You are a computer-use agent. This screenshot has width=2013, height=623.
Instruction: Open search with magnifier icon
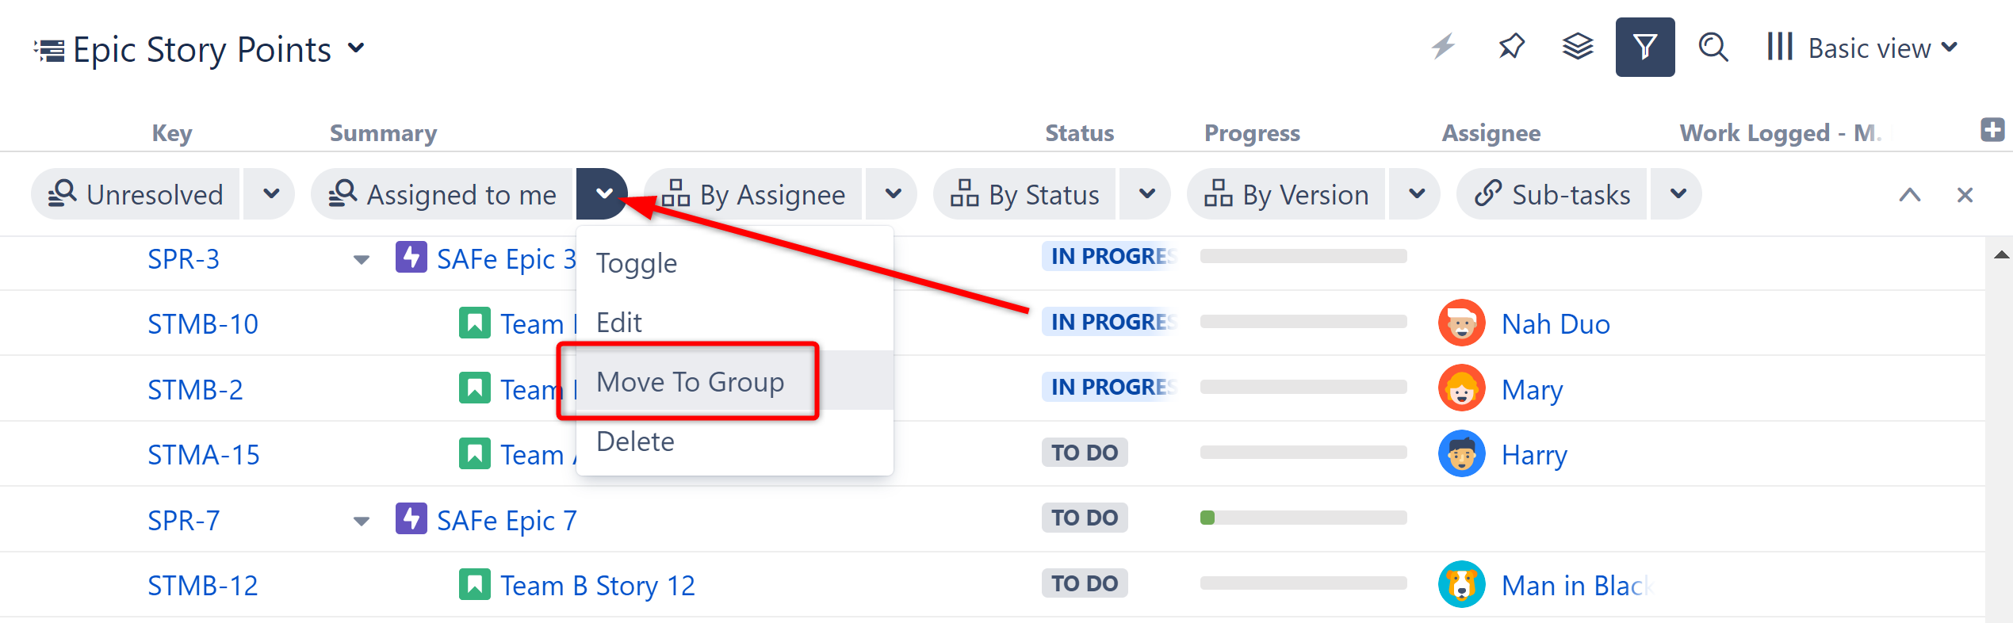coord(1713,47)
